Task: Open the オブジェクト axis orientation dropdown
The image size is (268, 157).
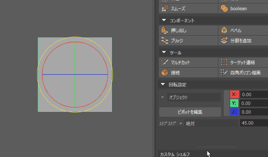Action: (194, 97)
